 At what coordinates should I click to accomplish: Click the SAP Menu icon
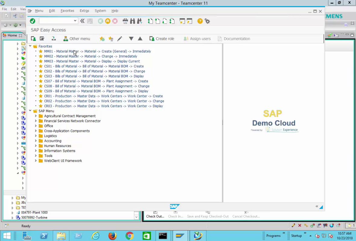click(42, 39)
